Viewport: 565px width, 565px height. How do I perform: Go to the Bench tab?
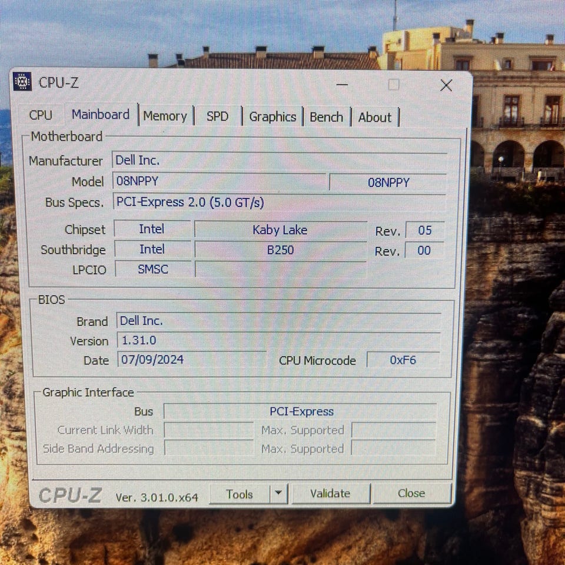click(326, 117)
